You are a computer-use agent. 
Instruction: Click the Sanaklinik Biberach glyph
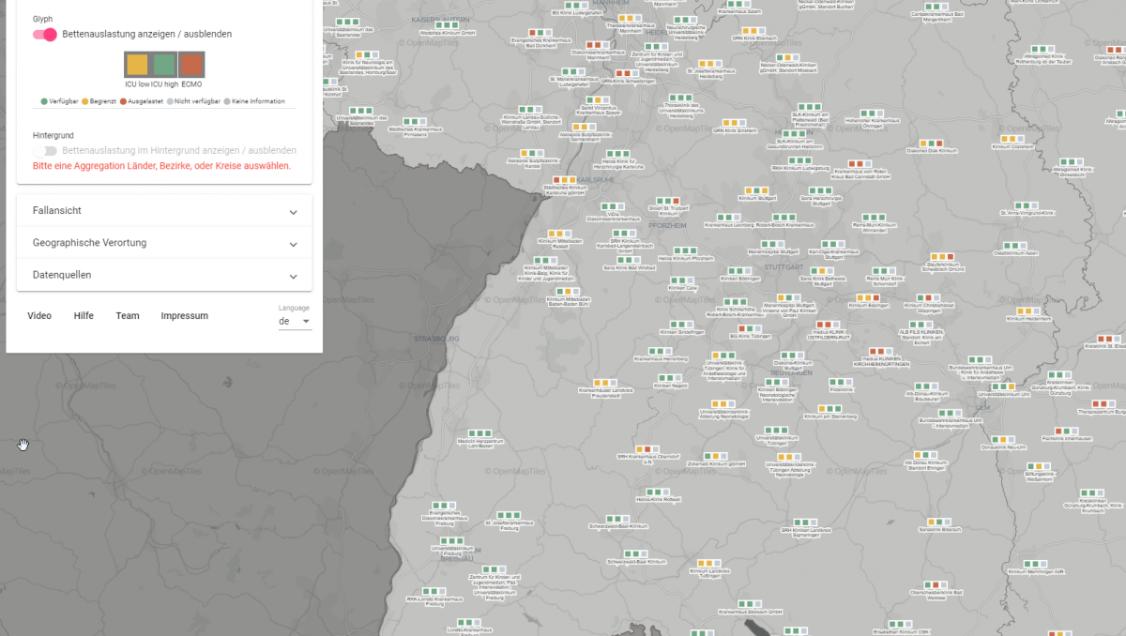pyautogui.click(x=940, y=521)
